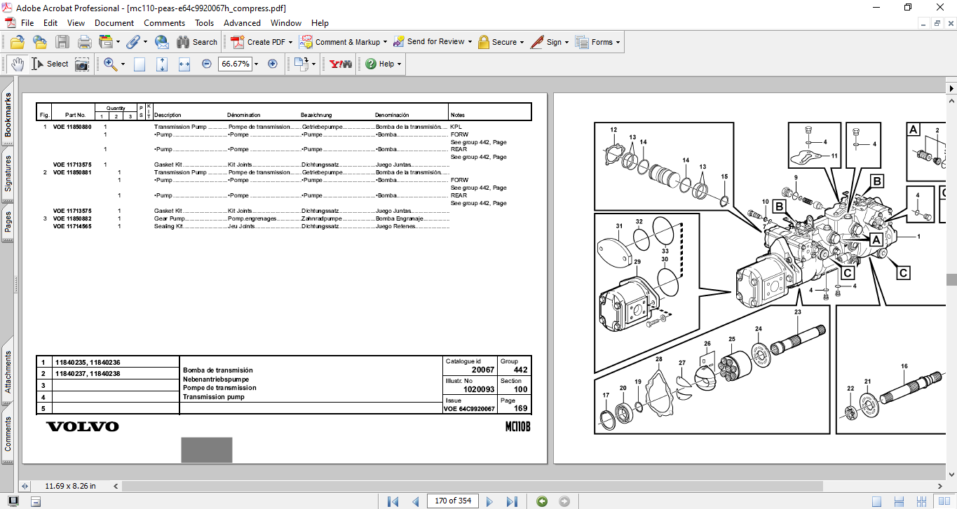This screenshot has height=509, width=957.
Task: Toggle continuous page layout
Action: (897, 501)
